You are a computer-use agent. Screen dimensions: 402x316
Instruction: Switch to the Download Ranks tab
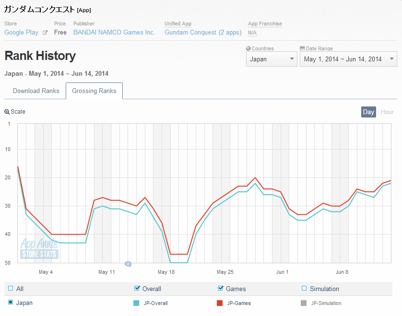(x=36, y=91)
